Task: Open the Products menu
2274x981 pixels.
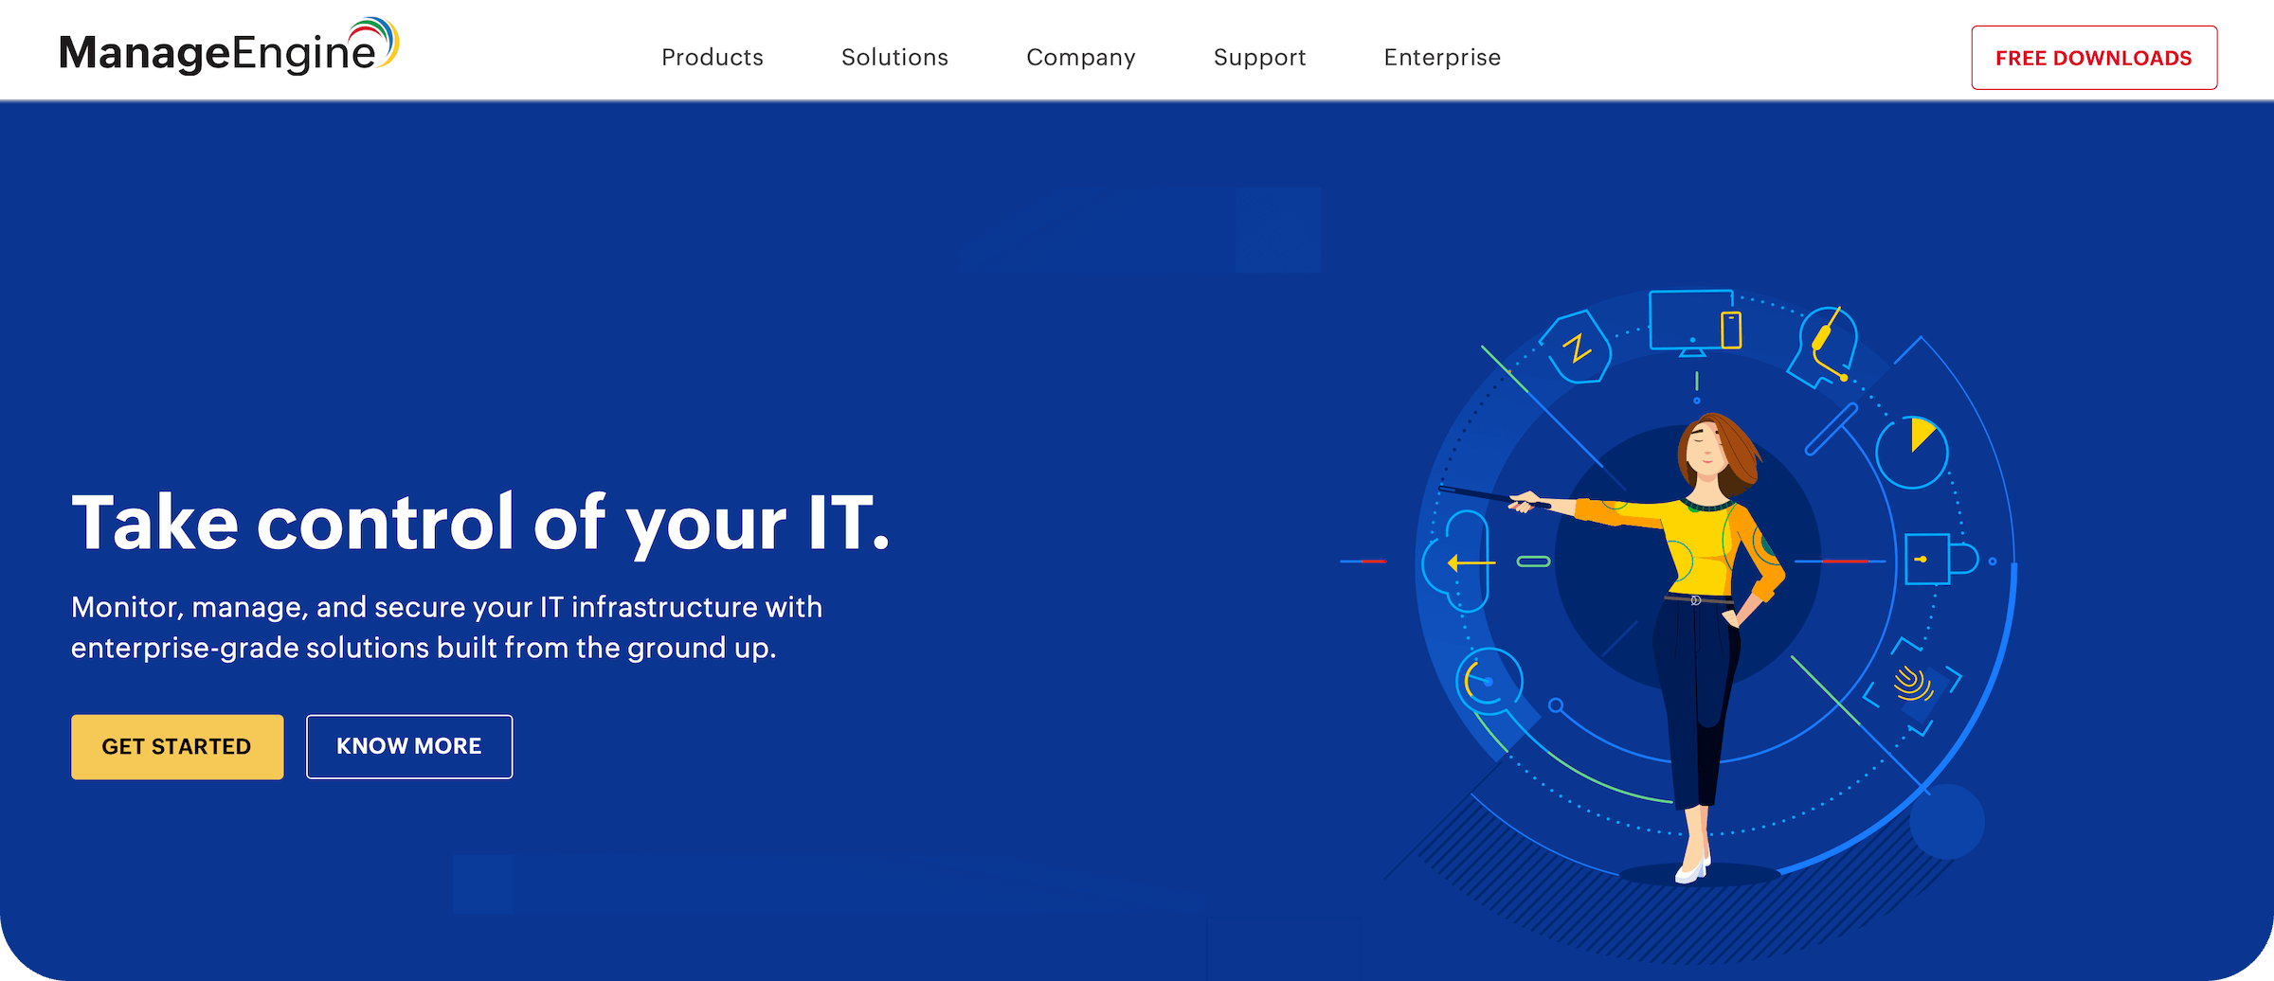Action: coord(713,57)
